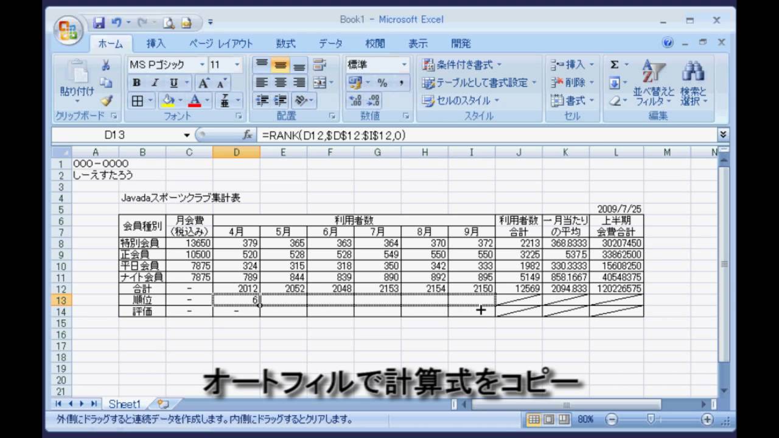The height and width of the screenshot is (438, 779).
Task: Click 書式 button in セル group
Action: (573, 101)
